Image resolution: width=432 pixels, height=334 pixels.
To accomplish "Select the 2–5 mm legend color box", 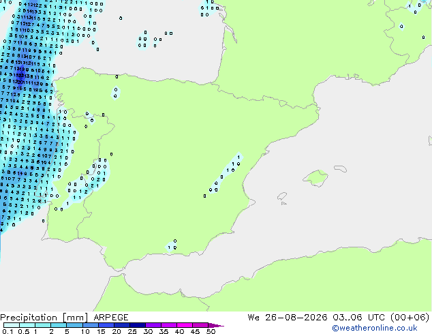I will click(x=59, y=325).
